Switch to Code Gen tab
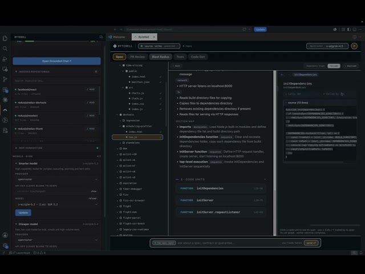This screenshot has height=274, width=365. 198,57
